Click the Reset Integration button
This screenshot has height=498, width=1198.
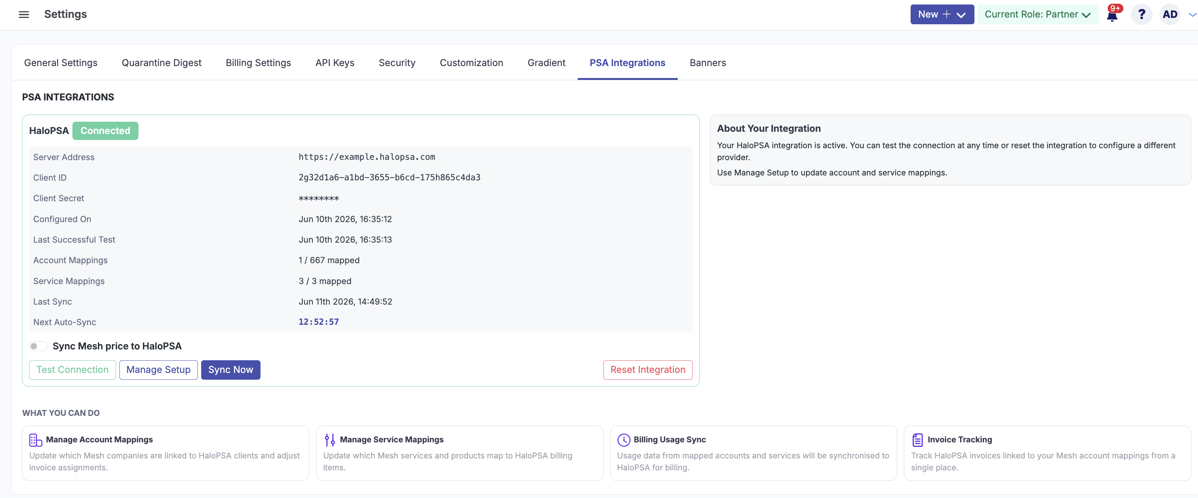[648, 370]
